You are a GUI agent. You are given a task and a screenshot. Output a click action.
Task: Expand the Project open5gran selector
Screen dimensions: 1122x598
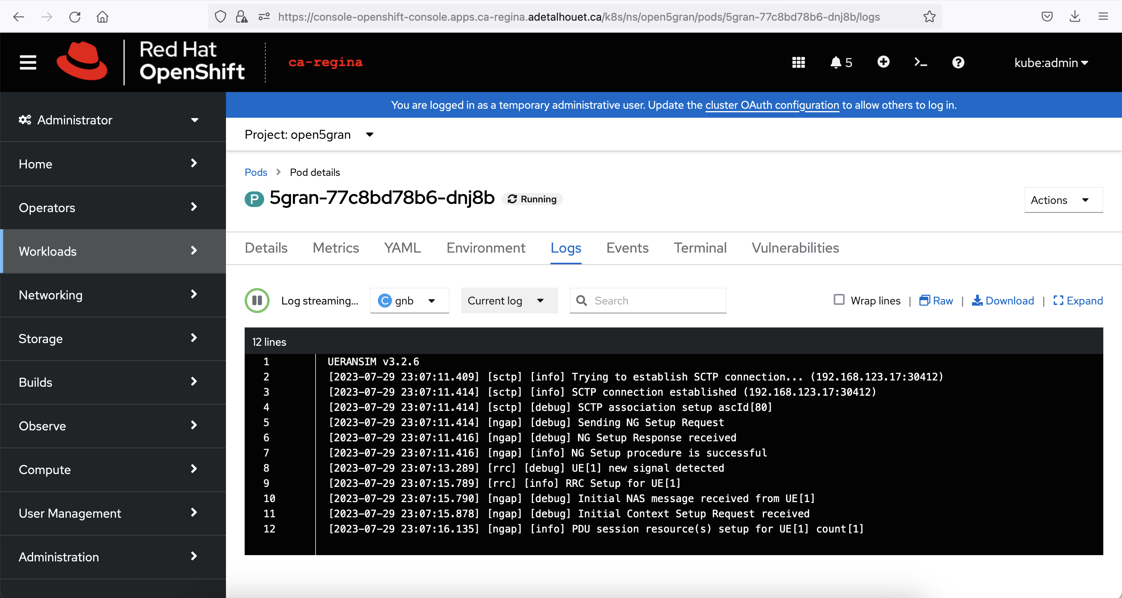pos(309,134)
